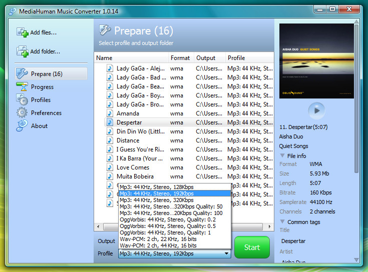The image size is (368, 272).
Task: Click the Profiles gear-notes icon
Action: point(23,99)
